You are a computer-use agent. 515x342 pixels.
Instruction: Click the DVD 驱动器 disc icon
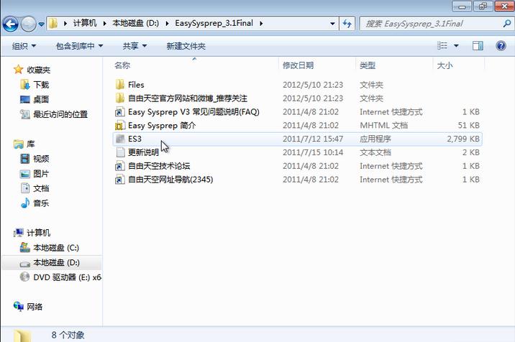coord(24,277)
